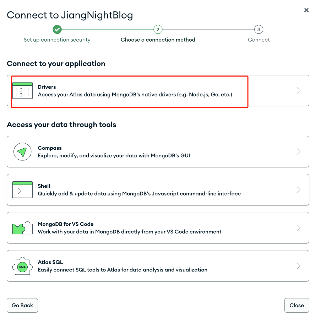Click the green checkmark step icon
The height and width of the screenshot is (318, 315).
click(57, 30)
